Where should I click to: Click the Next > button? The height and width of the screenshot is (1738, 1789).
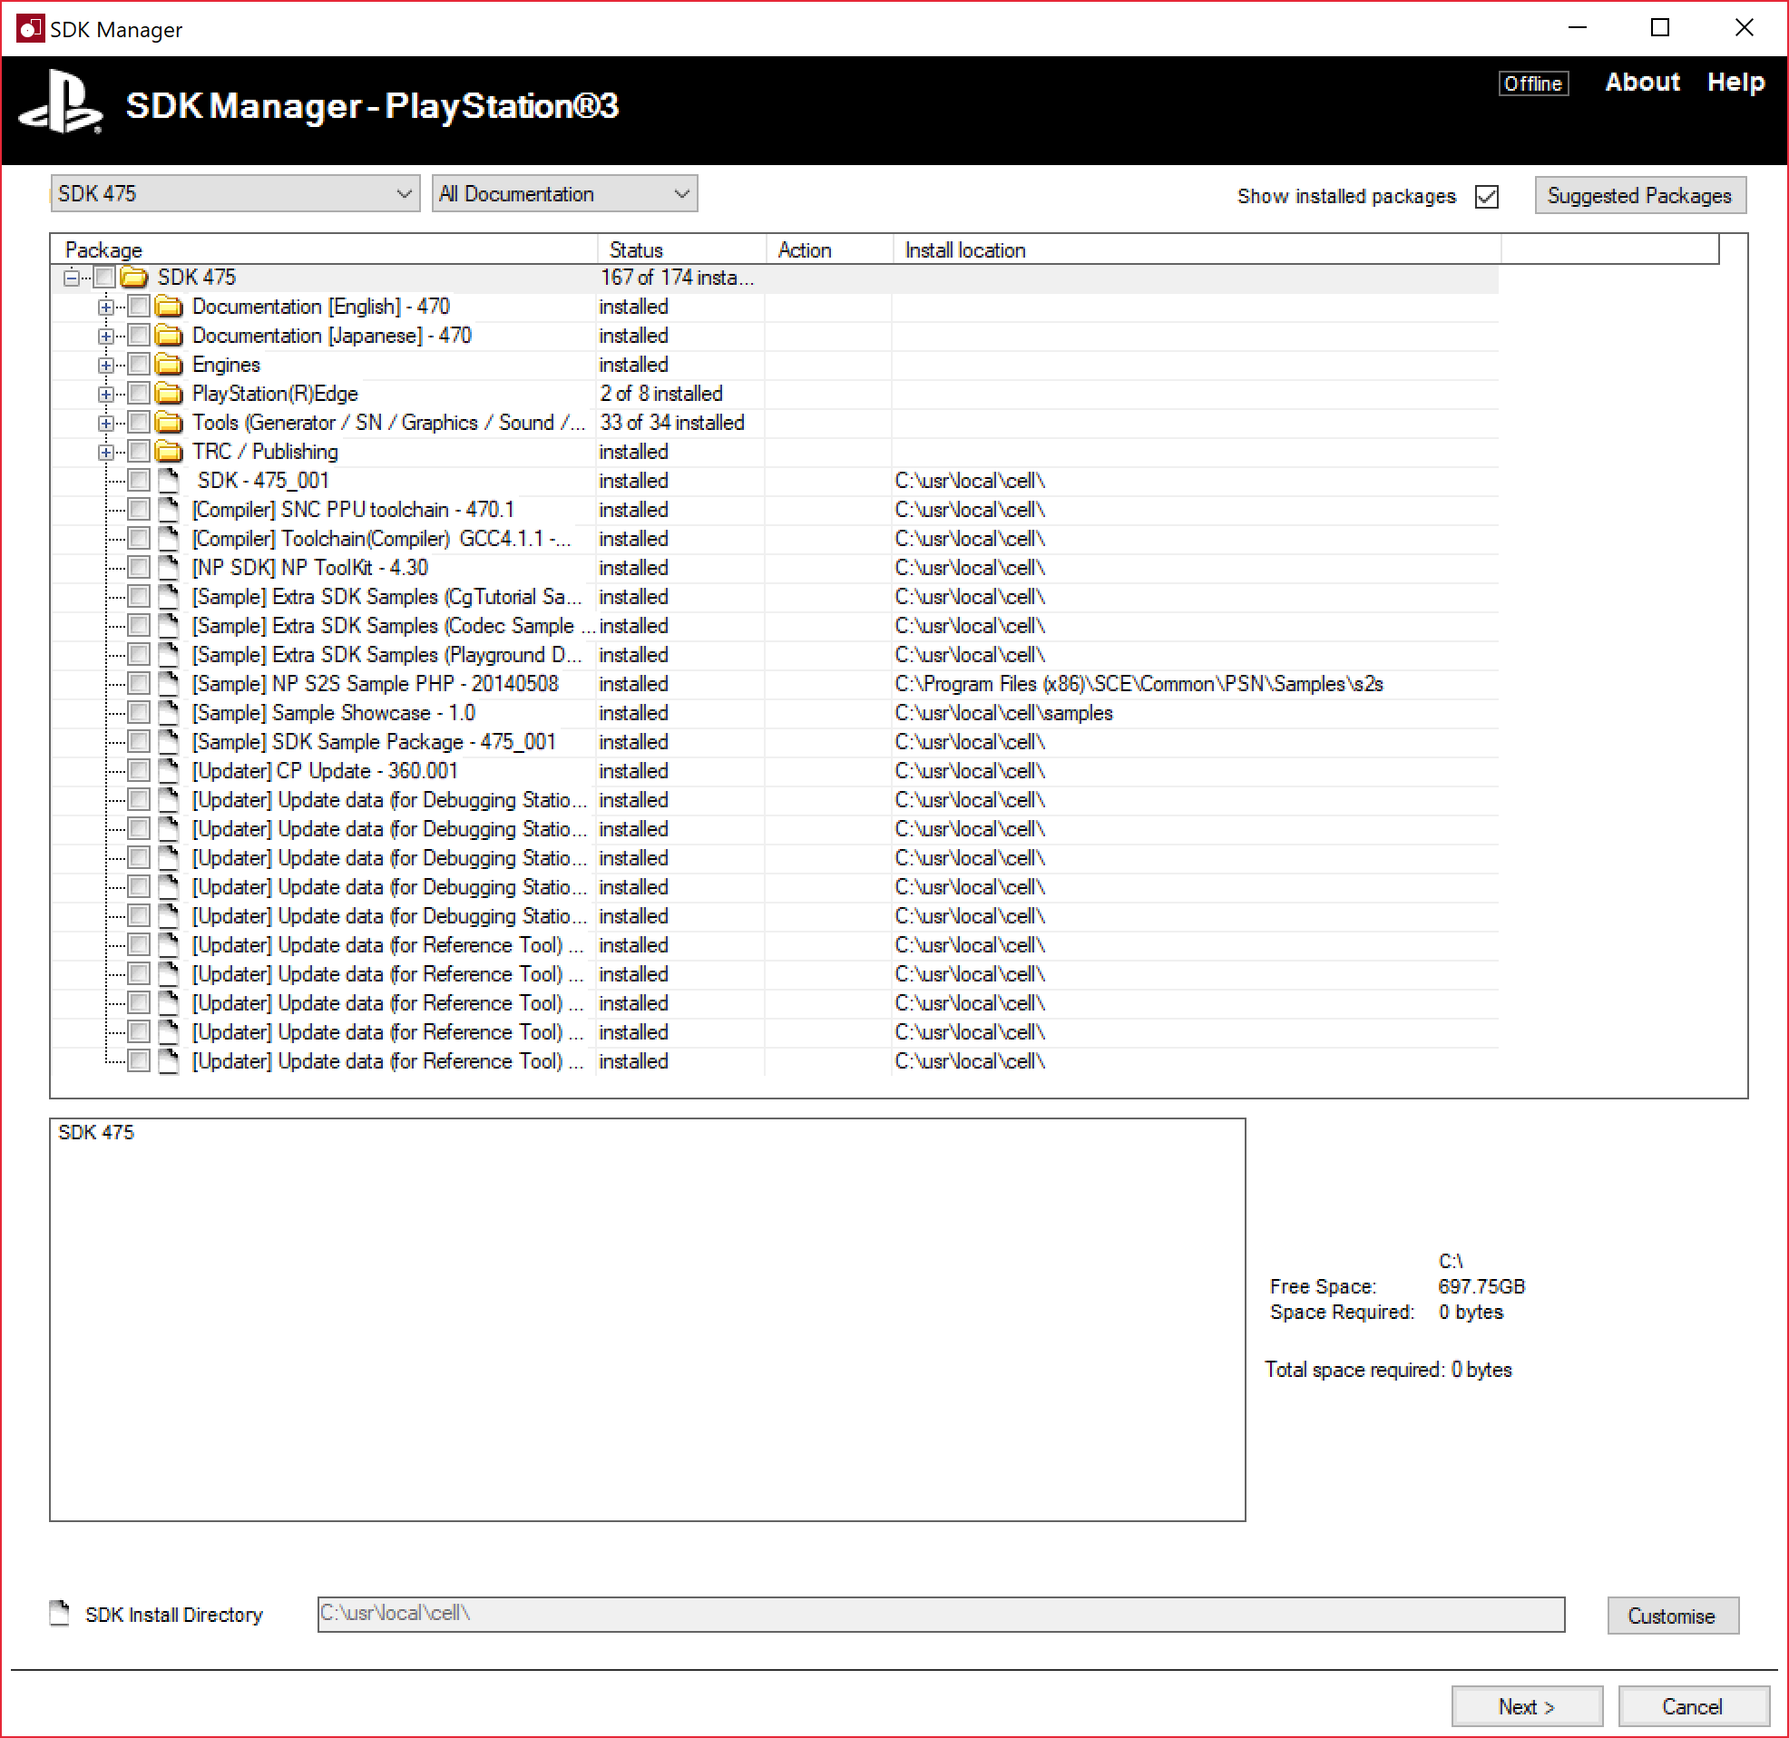point(1526,1706)
